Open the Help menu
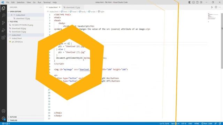This screenshot has height=125, width=223. click(x=55, y=2)
